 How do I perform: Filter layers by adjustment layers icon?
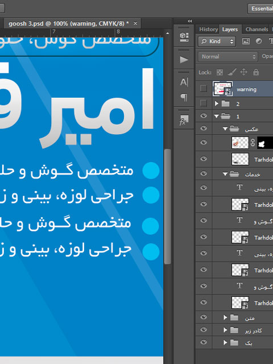point(258,41)
